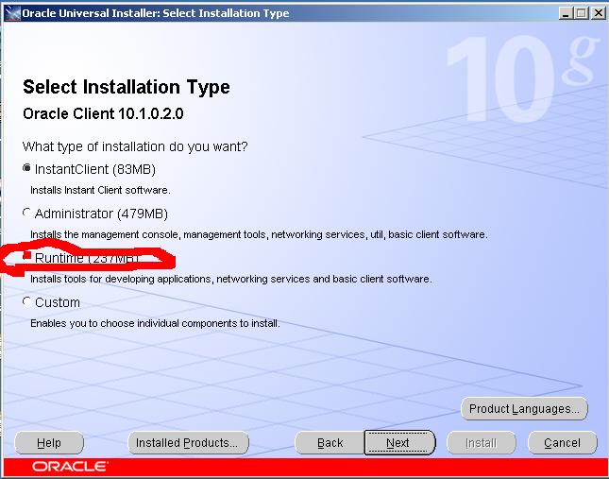Minimize the Oracle Universal Installer window
Image resolution: width=609 pixels, height=479 pixels.
click(x=566, y=13)
